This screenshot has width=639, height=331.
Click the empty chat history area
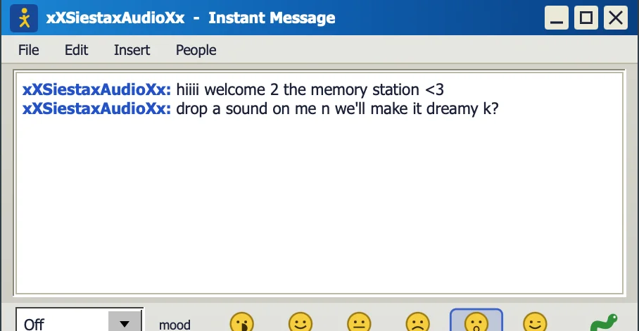coord(319,204)
